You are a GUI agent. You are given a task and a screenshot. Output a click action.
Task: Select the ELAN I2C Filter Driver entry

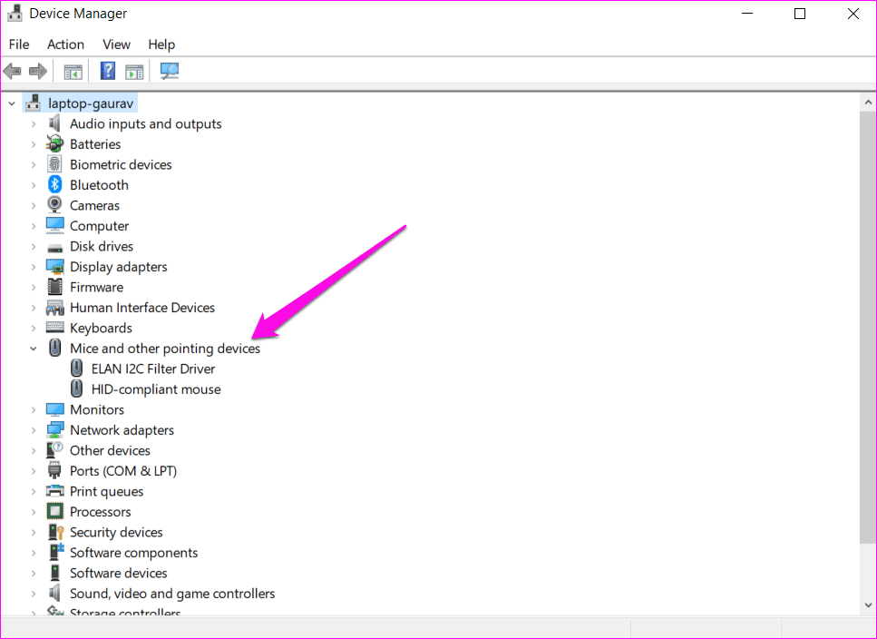point(153,369)
